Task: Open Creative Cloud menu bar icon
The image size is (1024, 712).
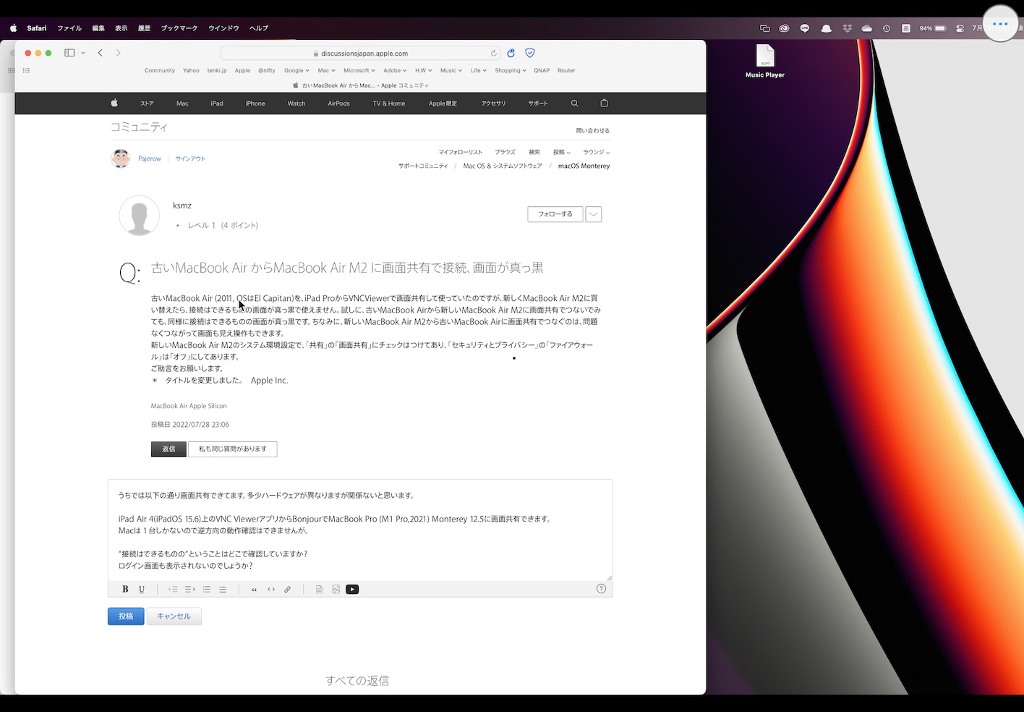Action: [x=784, y=28]
